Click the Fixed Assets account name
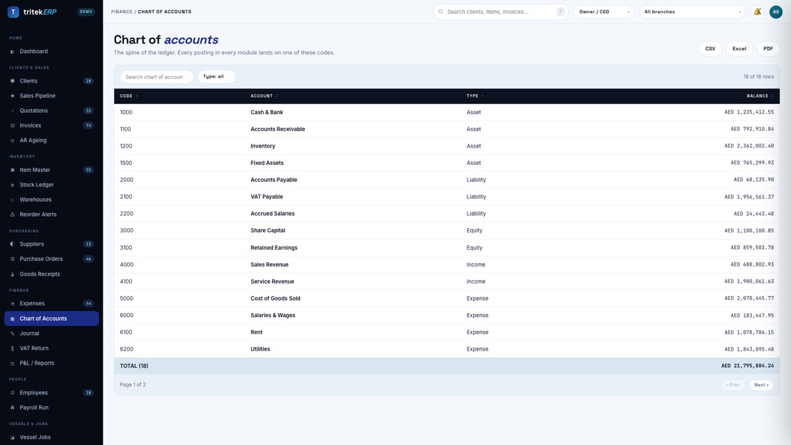Viewport: 791px width, 445px height. (267, 163)
